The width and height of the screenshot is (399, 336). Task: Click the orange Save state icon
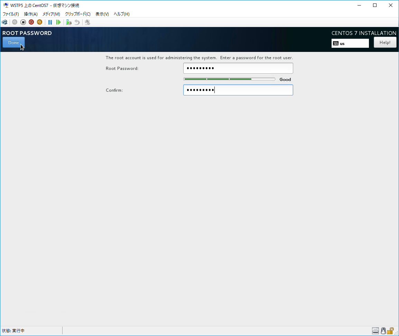[x=39, y=22]
